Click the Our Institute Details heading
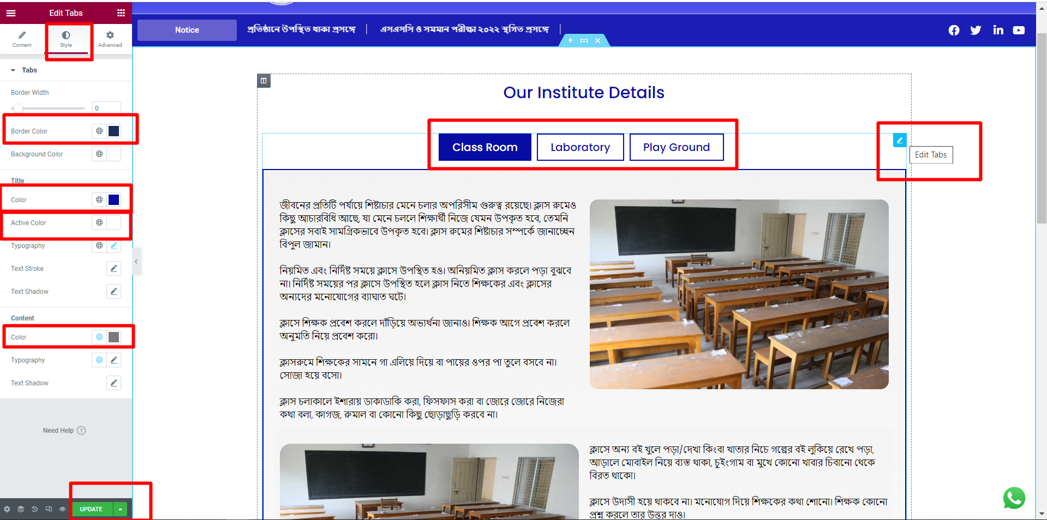The image size is (1047, 520). click(x=584, y=93)
